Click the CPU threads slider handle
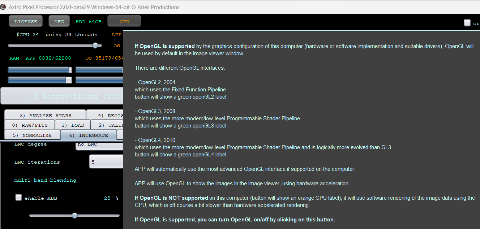The width and height of the screenshot is (480, 229). pos(95,46)
